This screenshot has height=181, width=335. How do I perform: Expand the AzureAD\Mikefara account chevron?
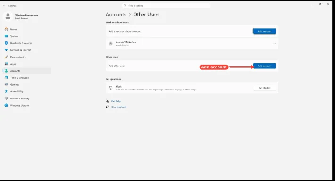click(x=274, y=44)
